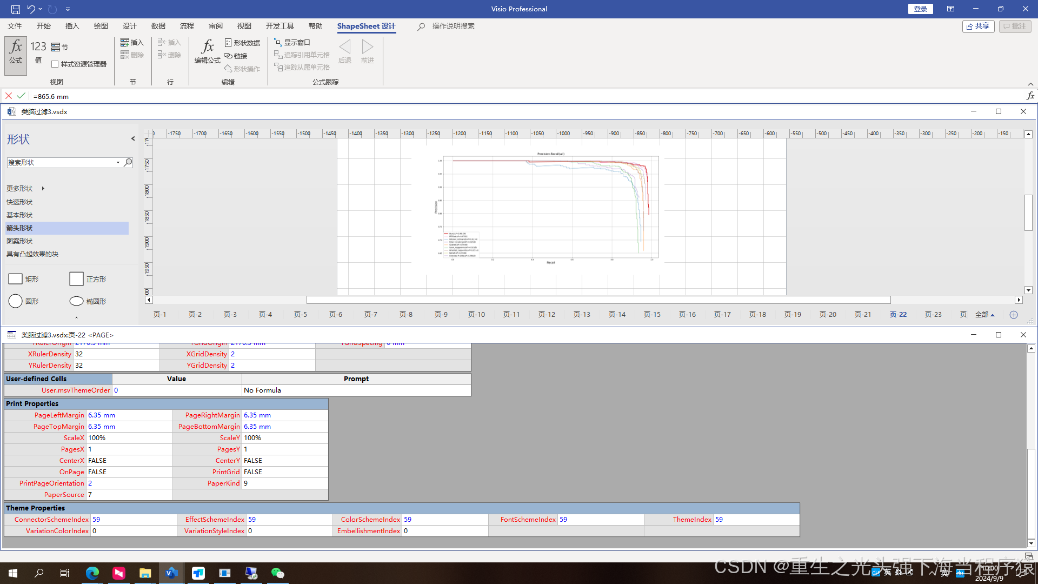The height and width of the screenshot is (584, 1038).
Task: Click Show Window (显示窗口) button
Action: coord(292,42)
